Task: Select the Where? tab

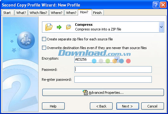Action: (x=57, y=13)
